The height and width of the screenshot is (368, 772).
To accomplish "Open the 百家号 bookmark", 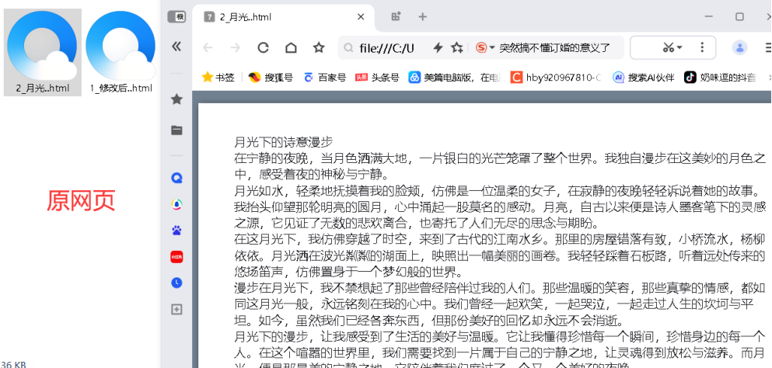I will pos(324,77).
